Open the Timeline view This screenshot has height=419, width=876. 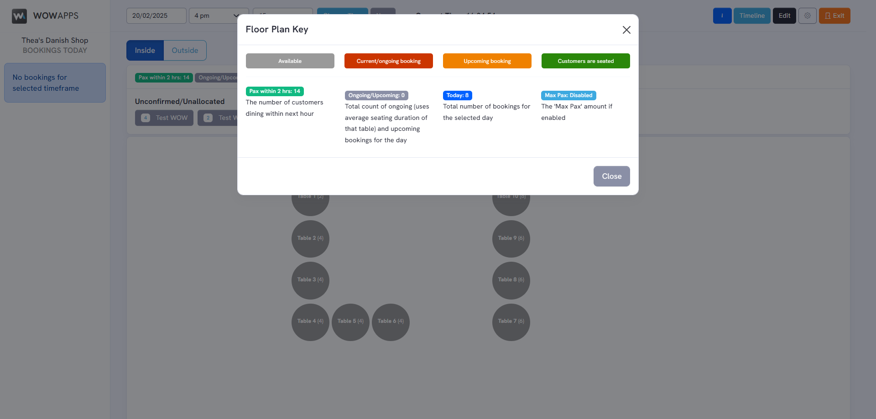coord(751,16)
